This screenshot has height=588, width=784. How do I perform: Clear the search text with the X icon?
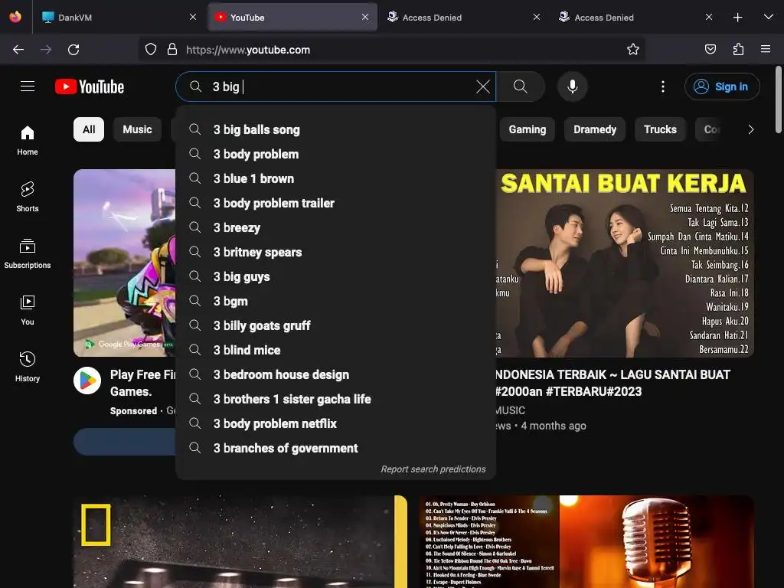tap(482, 87)
